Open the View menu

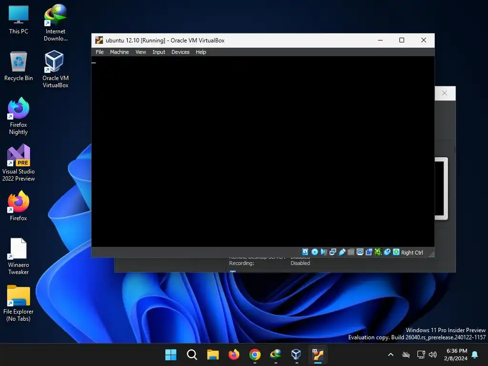click(x=141, y=52)
